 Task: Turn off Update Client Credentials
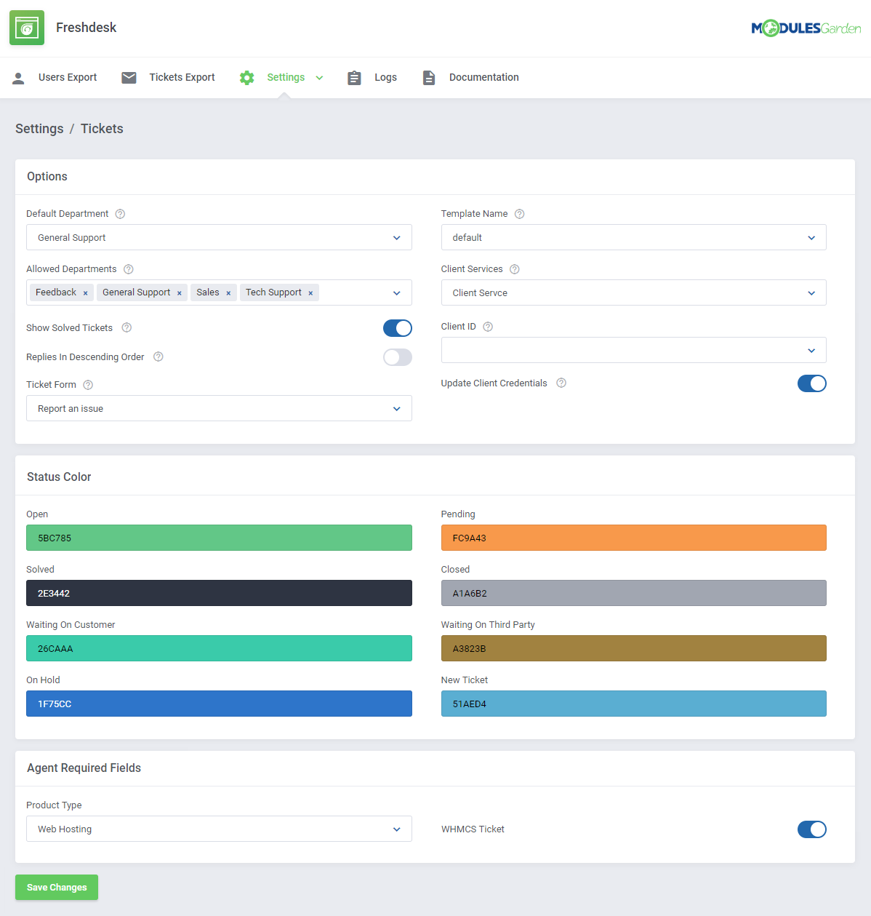(x=812, y=383)
